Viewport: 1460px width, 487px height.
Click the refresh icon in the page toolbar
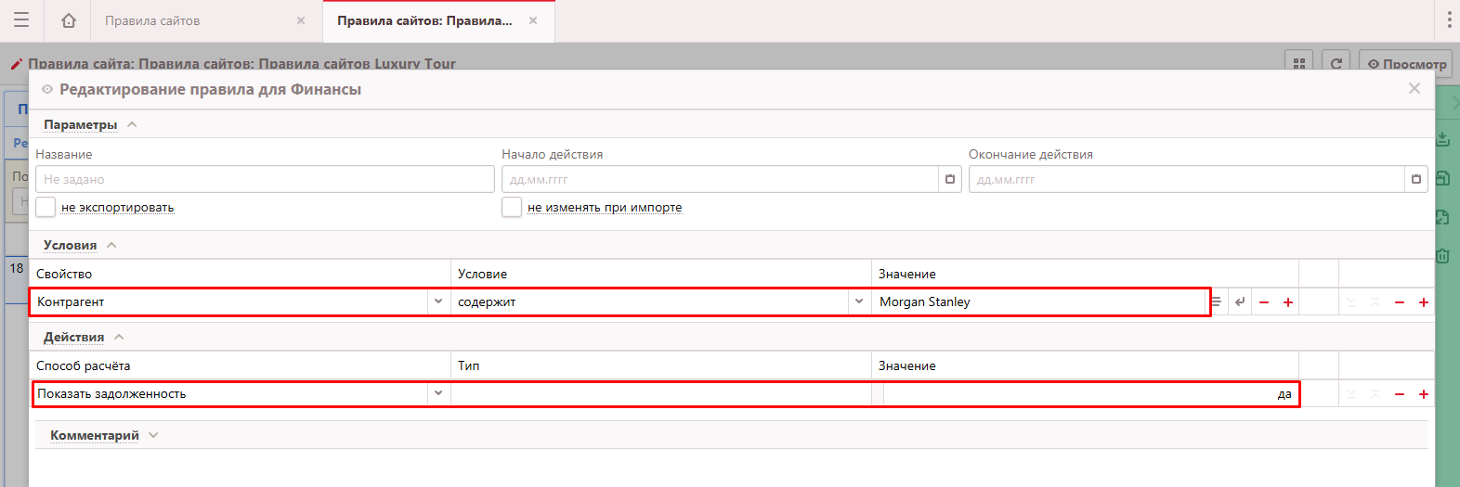tap(1336, 64)
